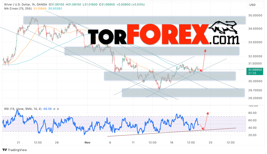The height and width of the screenshot is (154, 267).
Task: Click the green current price tag 31.06950
Action: [x=255, y=70]
